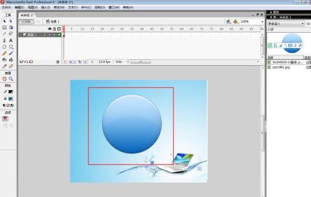This screenshot has height=197, width=311.
Task: Toggle Edit Multiple Frames button
Action: pyautogui.click(x=80, y=62)
